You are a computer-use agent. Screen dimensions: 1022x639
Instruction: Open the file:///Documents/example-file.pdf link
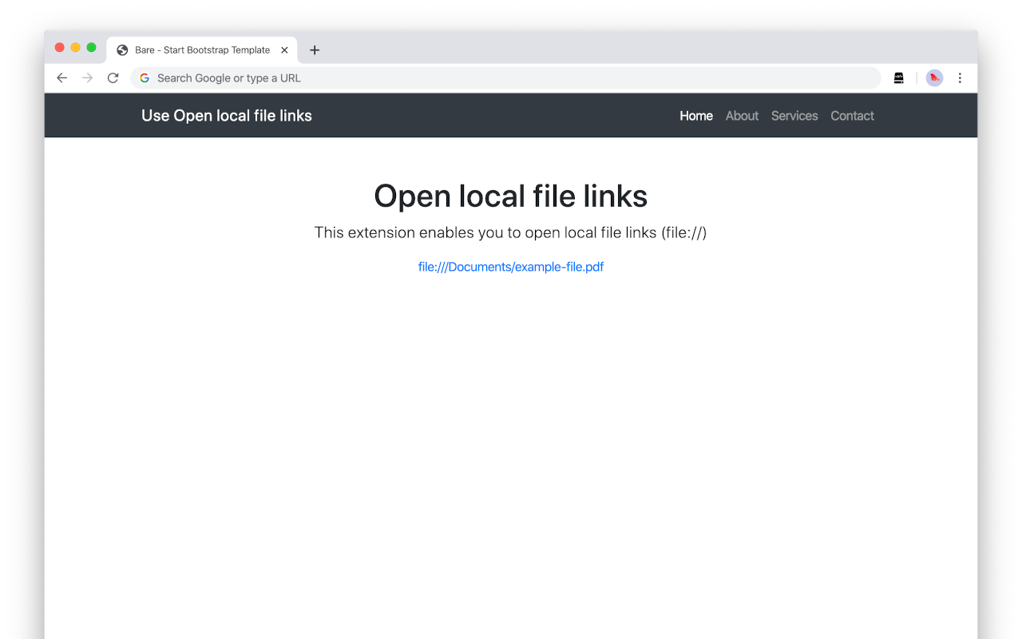[x=511, y=267]
